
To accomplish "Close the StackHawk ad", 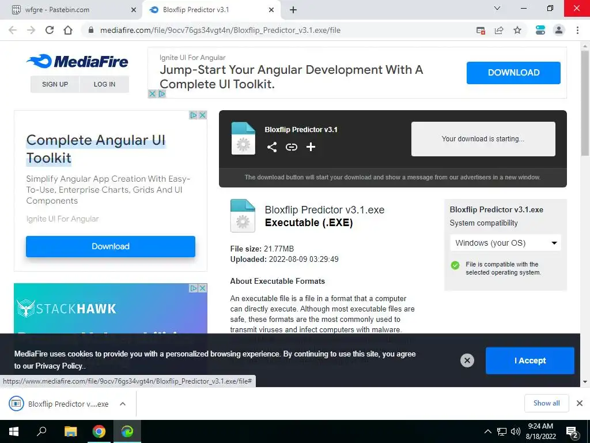I will [x=202, y=288].
